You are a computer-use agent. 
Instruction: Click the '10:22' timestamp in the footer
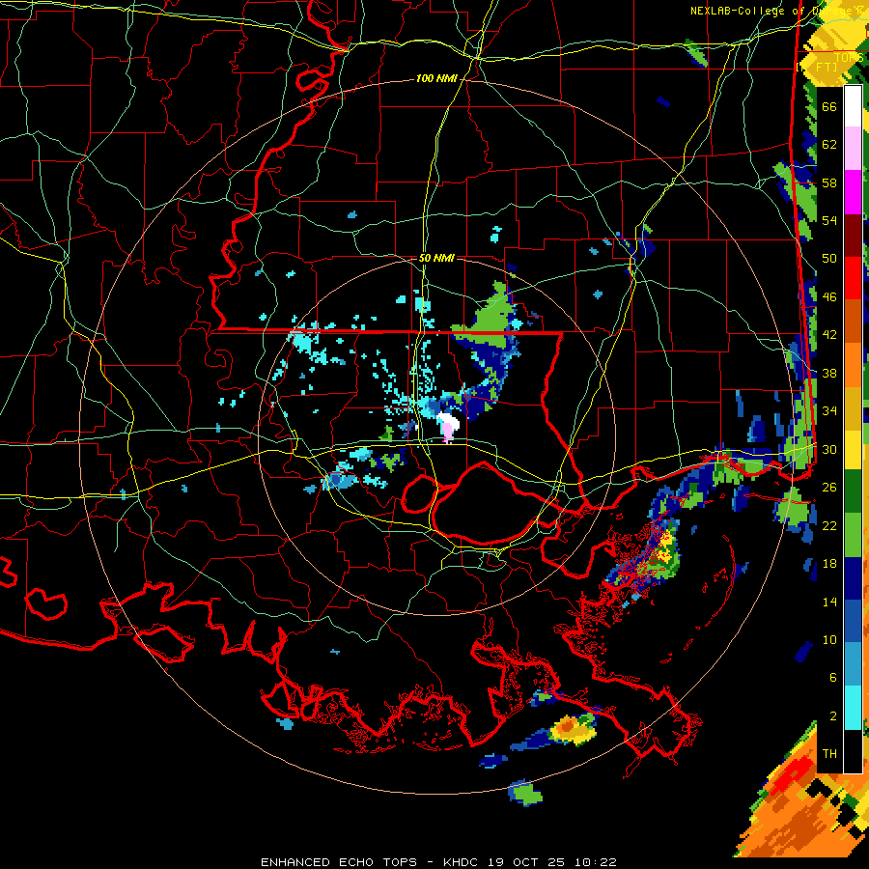(x=596, y=862)
